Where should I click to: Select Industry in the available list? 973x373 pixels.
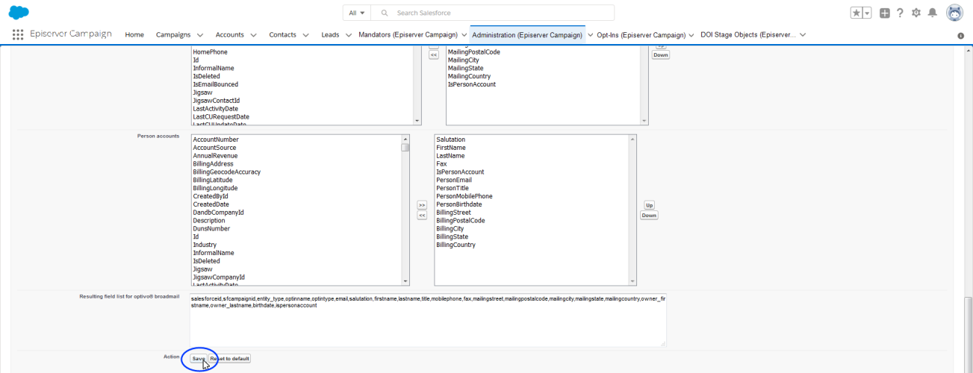[205, 245]
